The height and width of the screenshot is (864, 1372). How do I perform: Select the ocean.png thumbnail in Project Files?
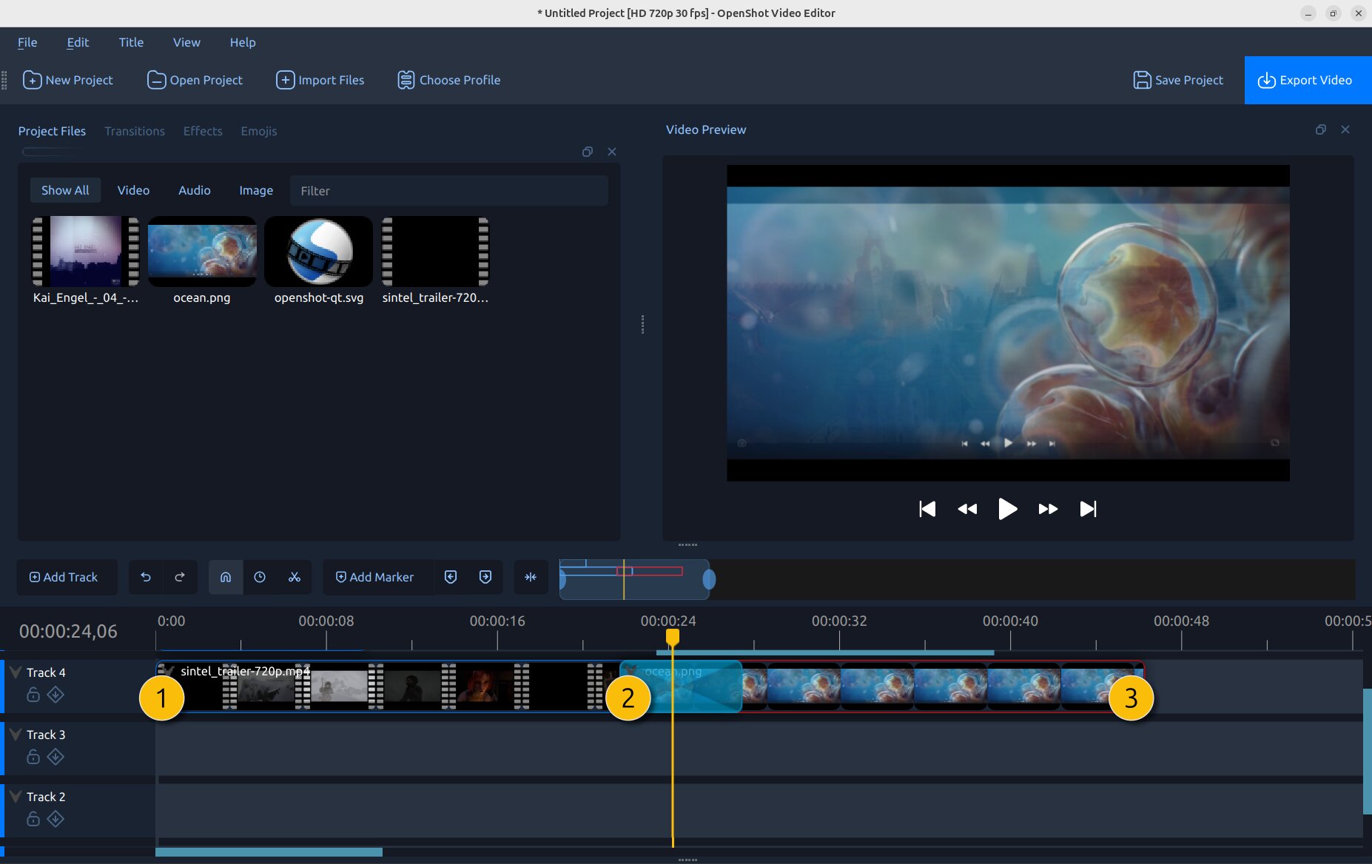pos(201,252)
